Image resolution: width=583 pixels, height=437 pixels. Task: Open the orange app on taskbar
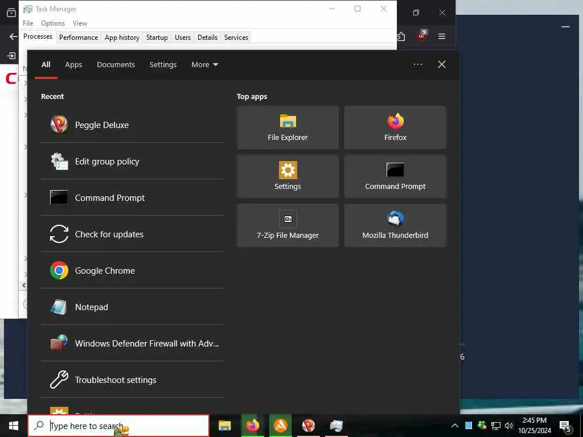point(280,426)
